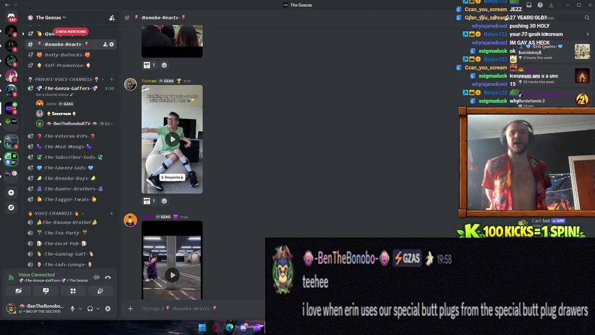The width and height of the screenshot is (595, 335).
Task: Play the parking garage video
Action: click(172, 275)
